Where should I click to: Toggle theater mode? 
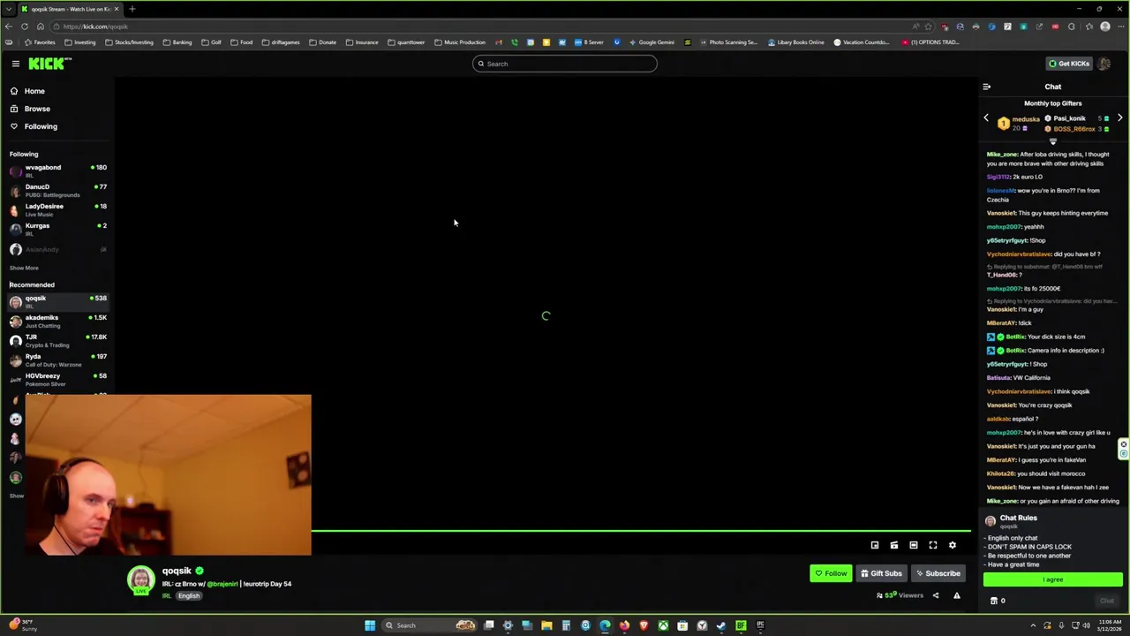pyautogui.click(x=914, y=545)
